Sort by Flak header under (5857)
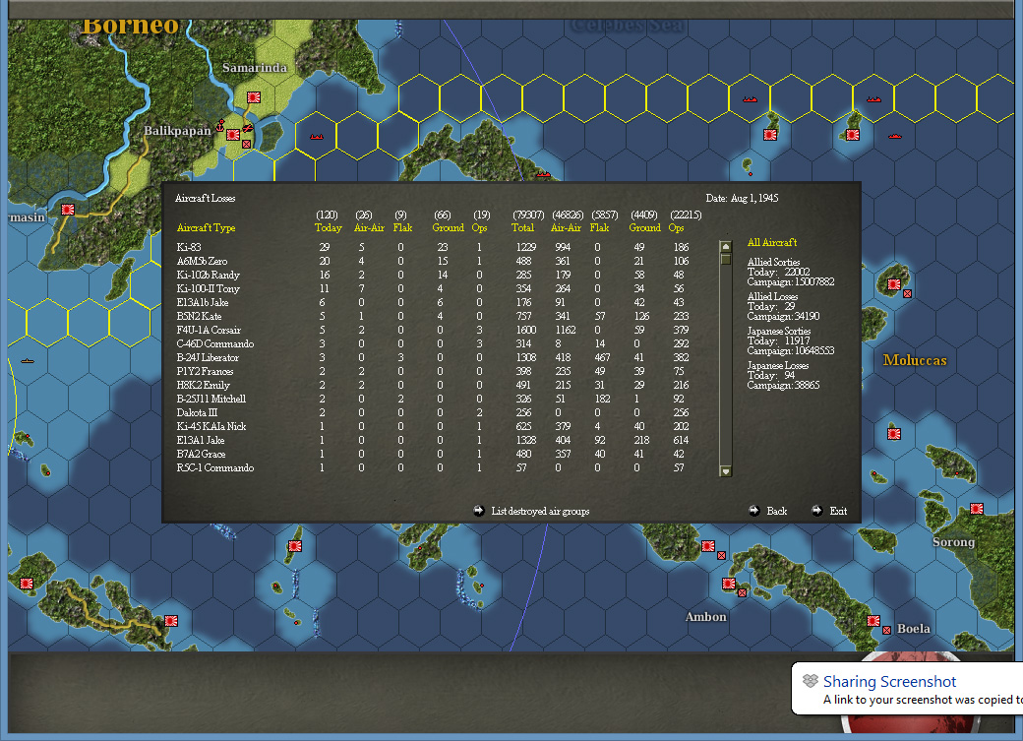The height and width of the screenshot is (741, 1023). point(599,228)
